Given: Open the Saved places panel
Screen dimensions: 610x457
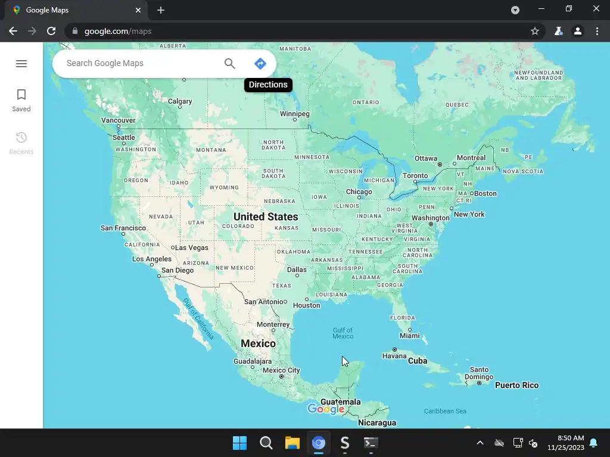Looking at the screenshot, I should tap(21, 101).
